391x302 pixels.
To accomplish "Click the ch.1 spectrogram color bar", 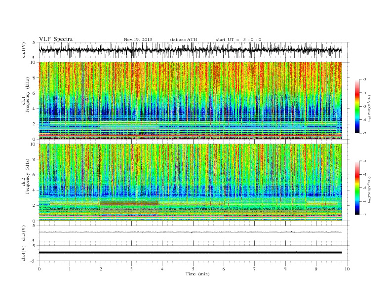I will pos(357,106).
